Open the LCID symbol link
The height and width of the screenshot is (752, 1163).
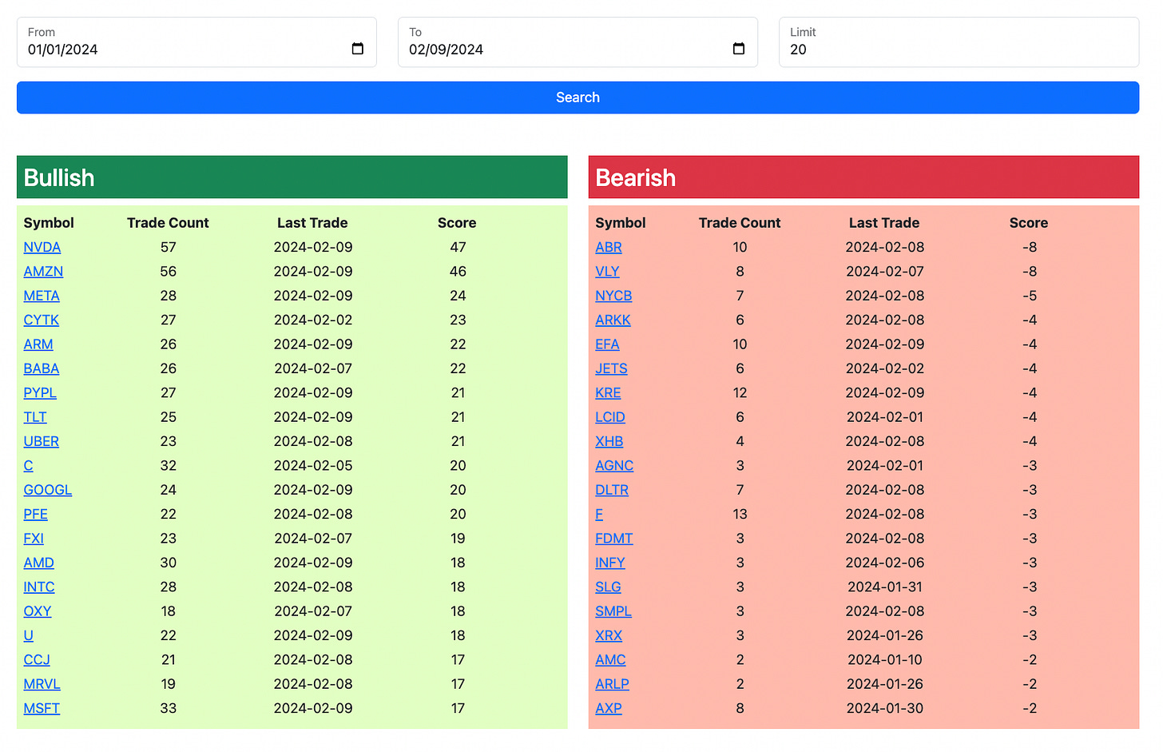click(610, 417)
